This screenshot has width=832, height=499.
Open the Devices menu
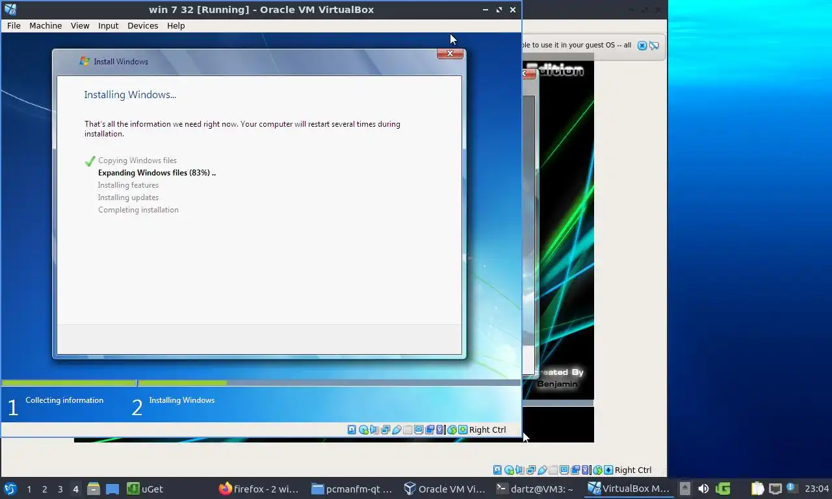(x=143, y=25)
